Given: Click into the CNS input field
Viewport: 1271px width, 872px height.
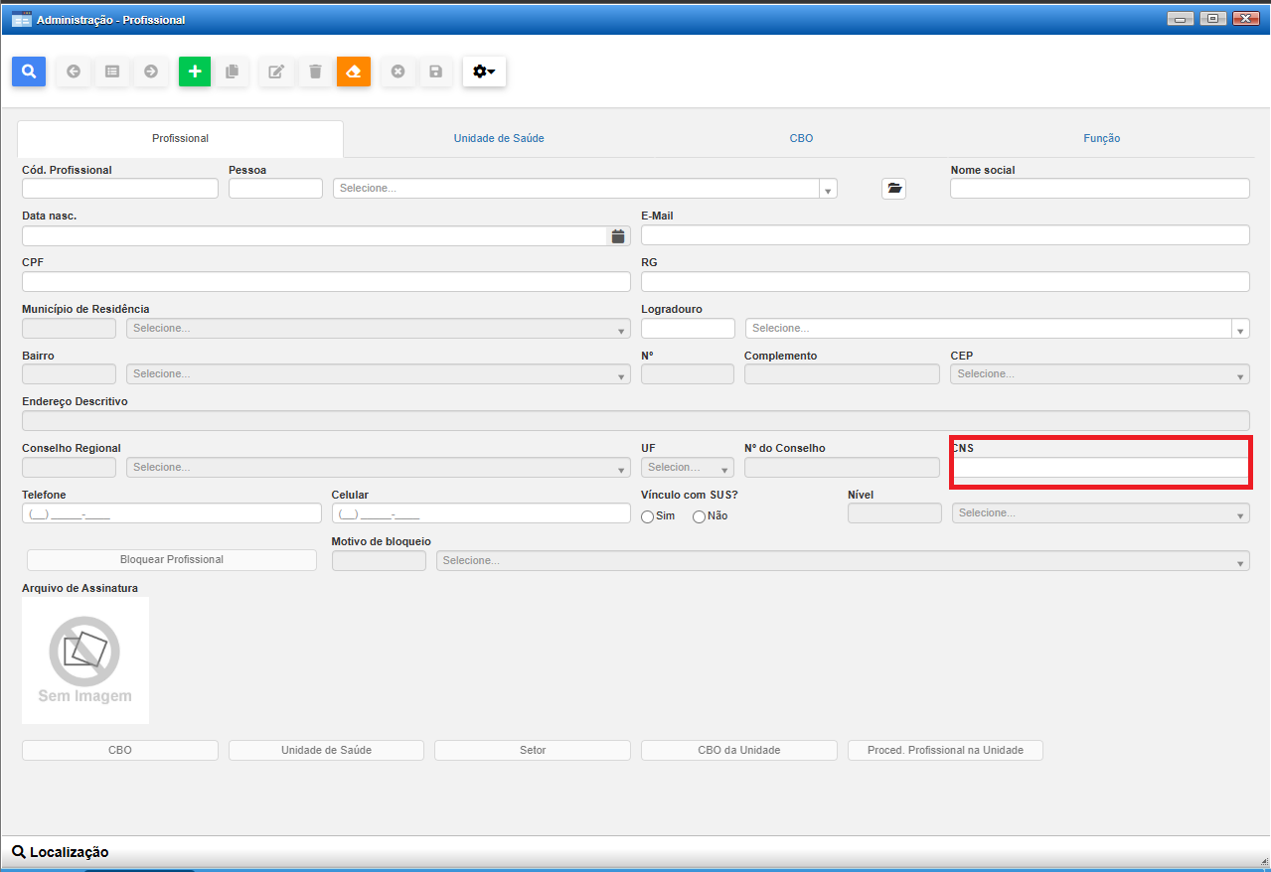Looking at the screenshot, I should (1099, 468).
